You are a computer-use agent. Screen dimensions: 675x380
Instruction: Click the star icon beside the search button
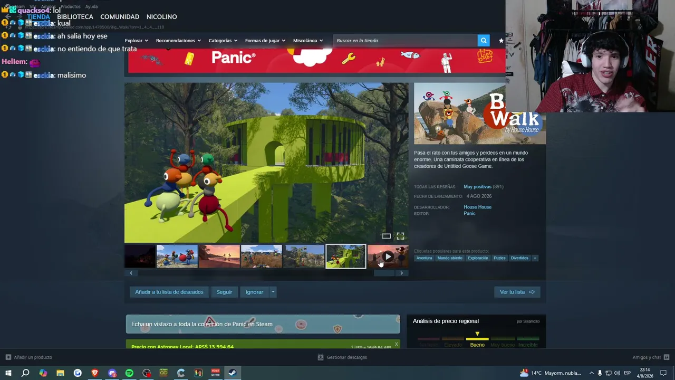(x=501, y=41)
